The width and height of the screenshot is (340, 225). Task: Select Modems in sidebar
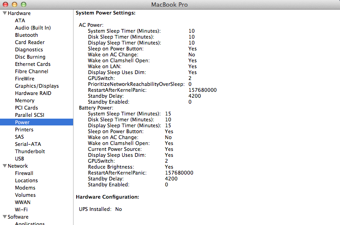point(25,188)
